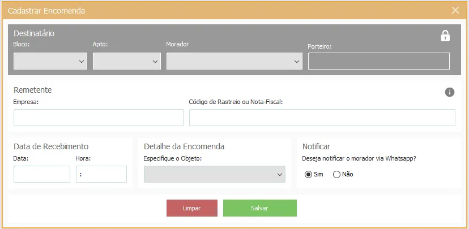The image size is (469, 229).
Task: Click into the Empresa input field
Action: (99, 118)
